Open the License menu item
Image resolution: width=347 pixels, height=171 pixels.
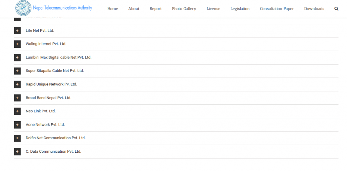tap(213, 9)
